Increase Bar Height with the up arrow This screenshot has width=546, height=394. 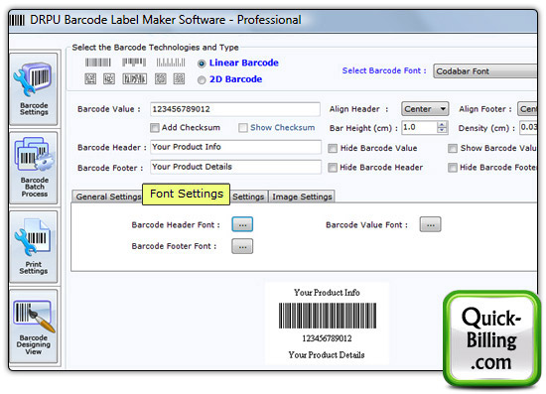click(442, 125)
